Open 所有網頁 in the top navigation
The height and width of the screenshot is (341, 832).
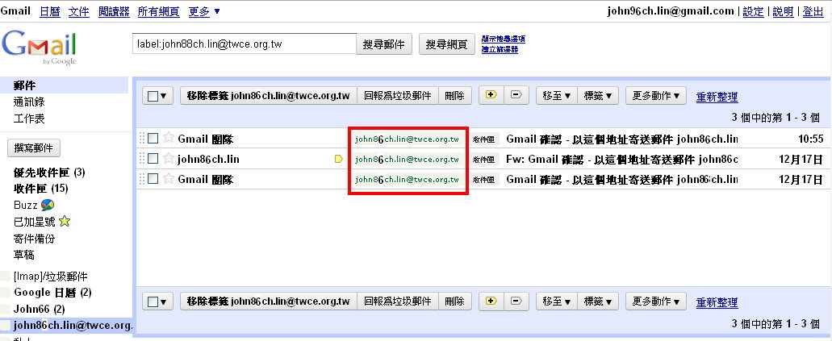pyautogui.click(x=159, y=11)
